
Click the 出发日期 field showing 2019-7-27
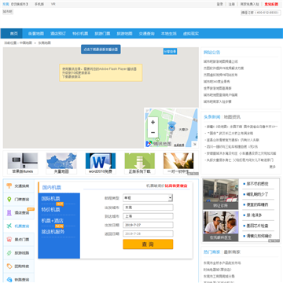pos(148,225)
